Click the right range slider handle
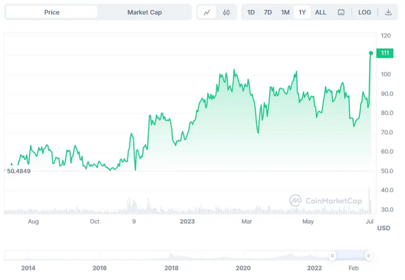 [x=368, y=255]
